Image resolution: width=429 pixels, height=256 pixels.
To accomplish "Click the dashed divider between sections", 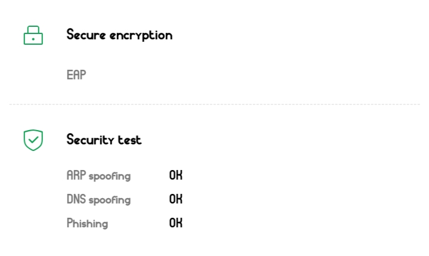I will (x=215, y=104).
